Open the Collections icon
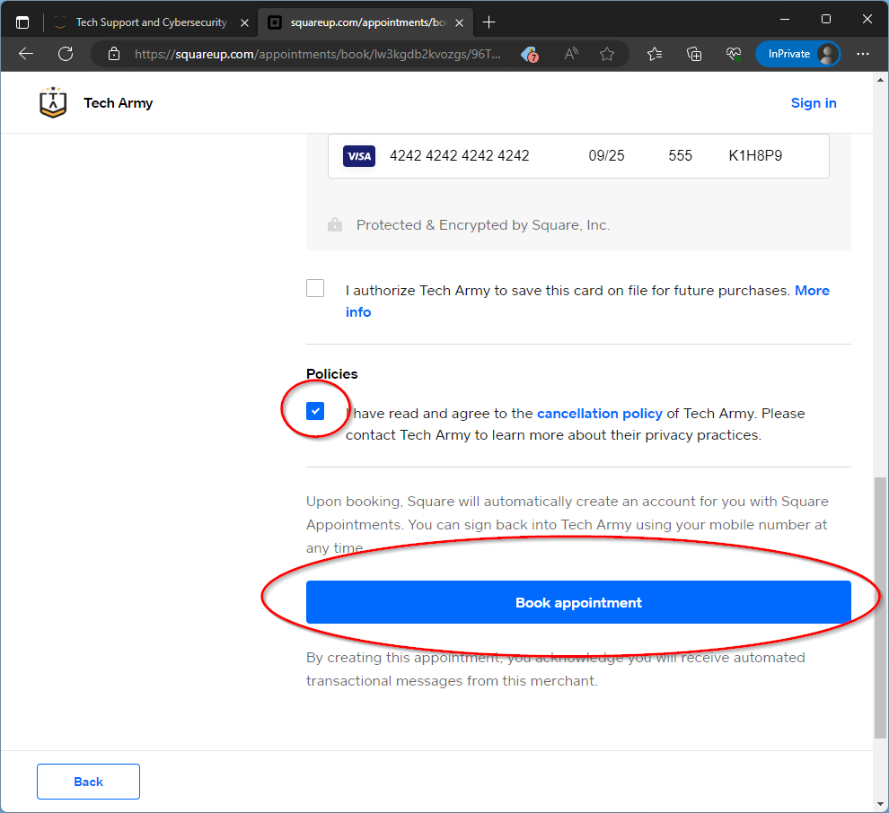889x813 pixels. coord(694,54)
